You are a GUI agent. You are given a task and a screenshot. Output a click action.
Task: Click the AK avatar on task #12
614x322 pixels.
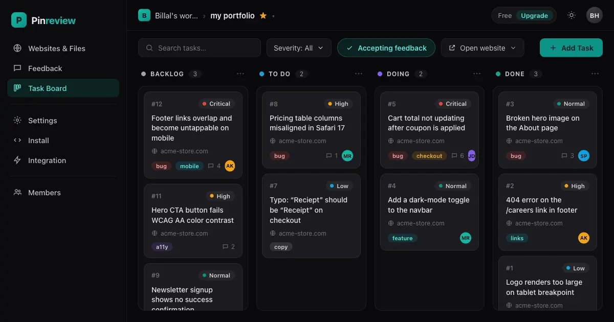[230, 166]
